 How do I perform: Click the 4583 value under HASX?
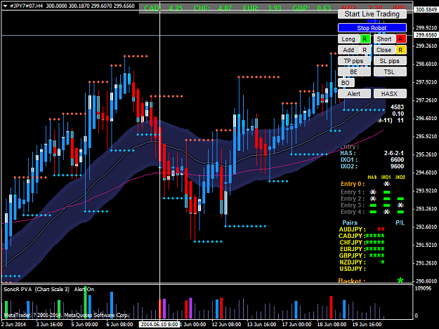(x=398, y=107)
